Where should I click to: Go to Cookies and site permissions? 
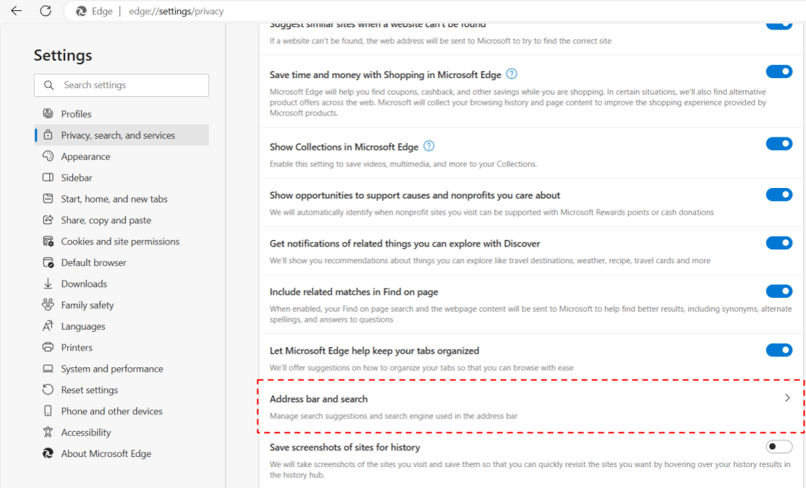click(x=121, y=241)
